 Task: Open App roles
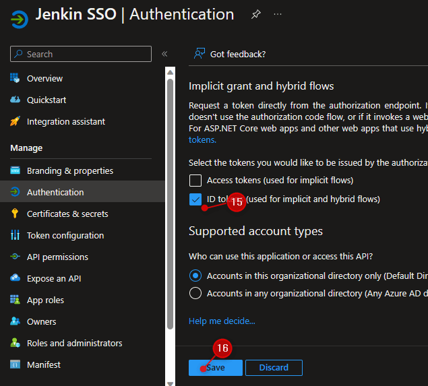click(x=45, y=300)
